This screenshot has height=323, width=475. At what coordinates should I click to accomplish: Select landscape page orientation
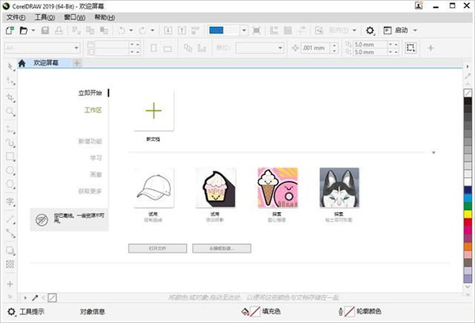click(168, 48)
